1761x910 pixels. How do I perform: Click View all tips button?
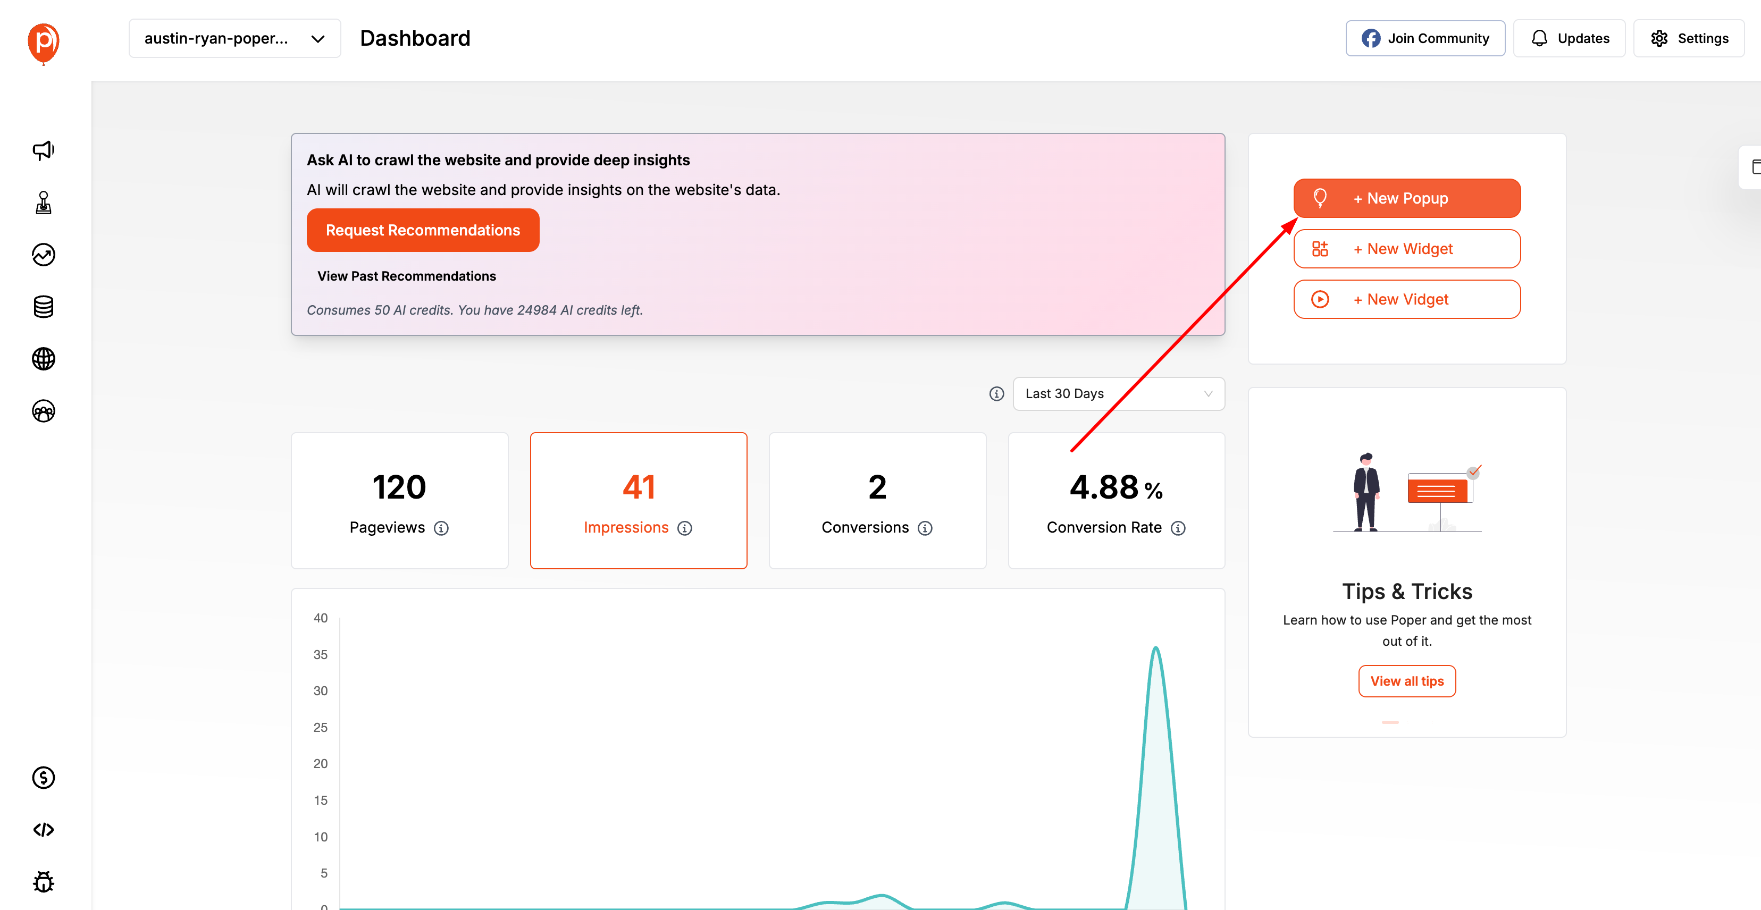[x=1406, y=681]
